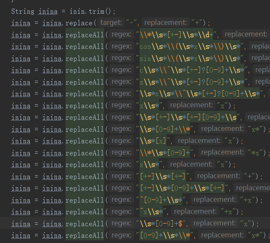Click regex '\\*\\s*[+-]\\s*\\d+' string
Image resolution: width=270 pixels, height=243 pixels.
[x=176, y=35]
